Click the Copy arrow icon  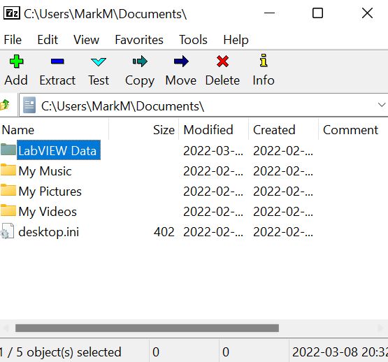pyautogui.click(x=140, y=61)
